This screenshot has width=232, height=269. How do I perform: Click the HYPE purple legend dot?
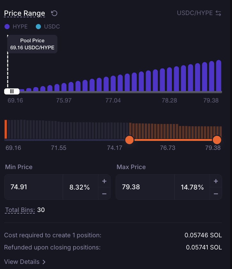pyautogui.click(x=7, y=27)
